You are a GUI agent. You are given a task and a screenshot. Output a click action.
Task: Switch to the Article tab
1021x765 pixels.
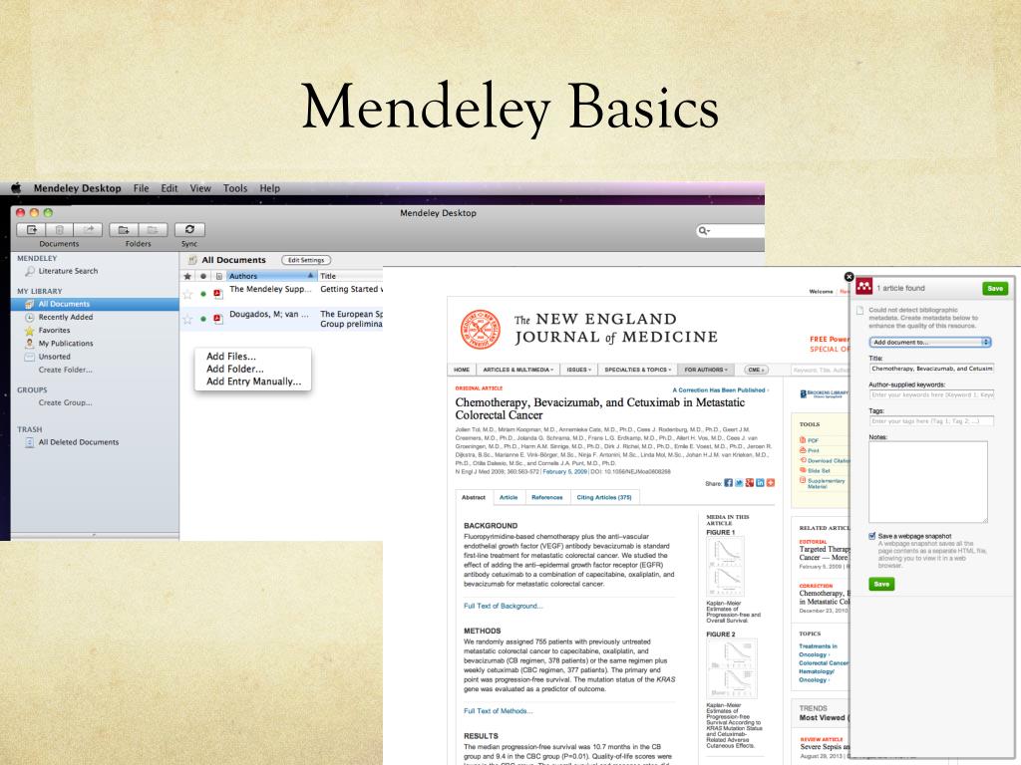pos(509,497)
